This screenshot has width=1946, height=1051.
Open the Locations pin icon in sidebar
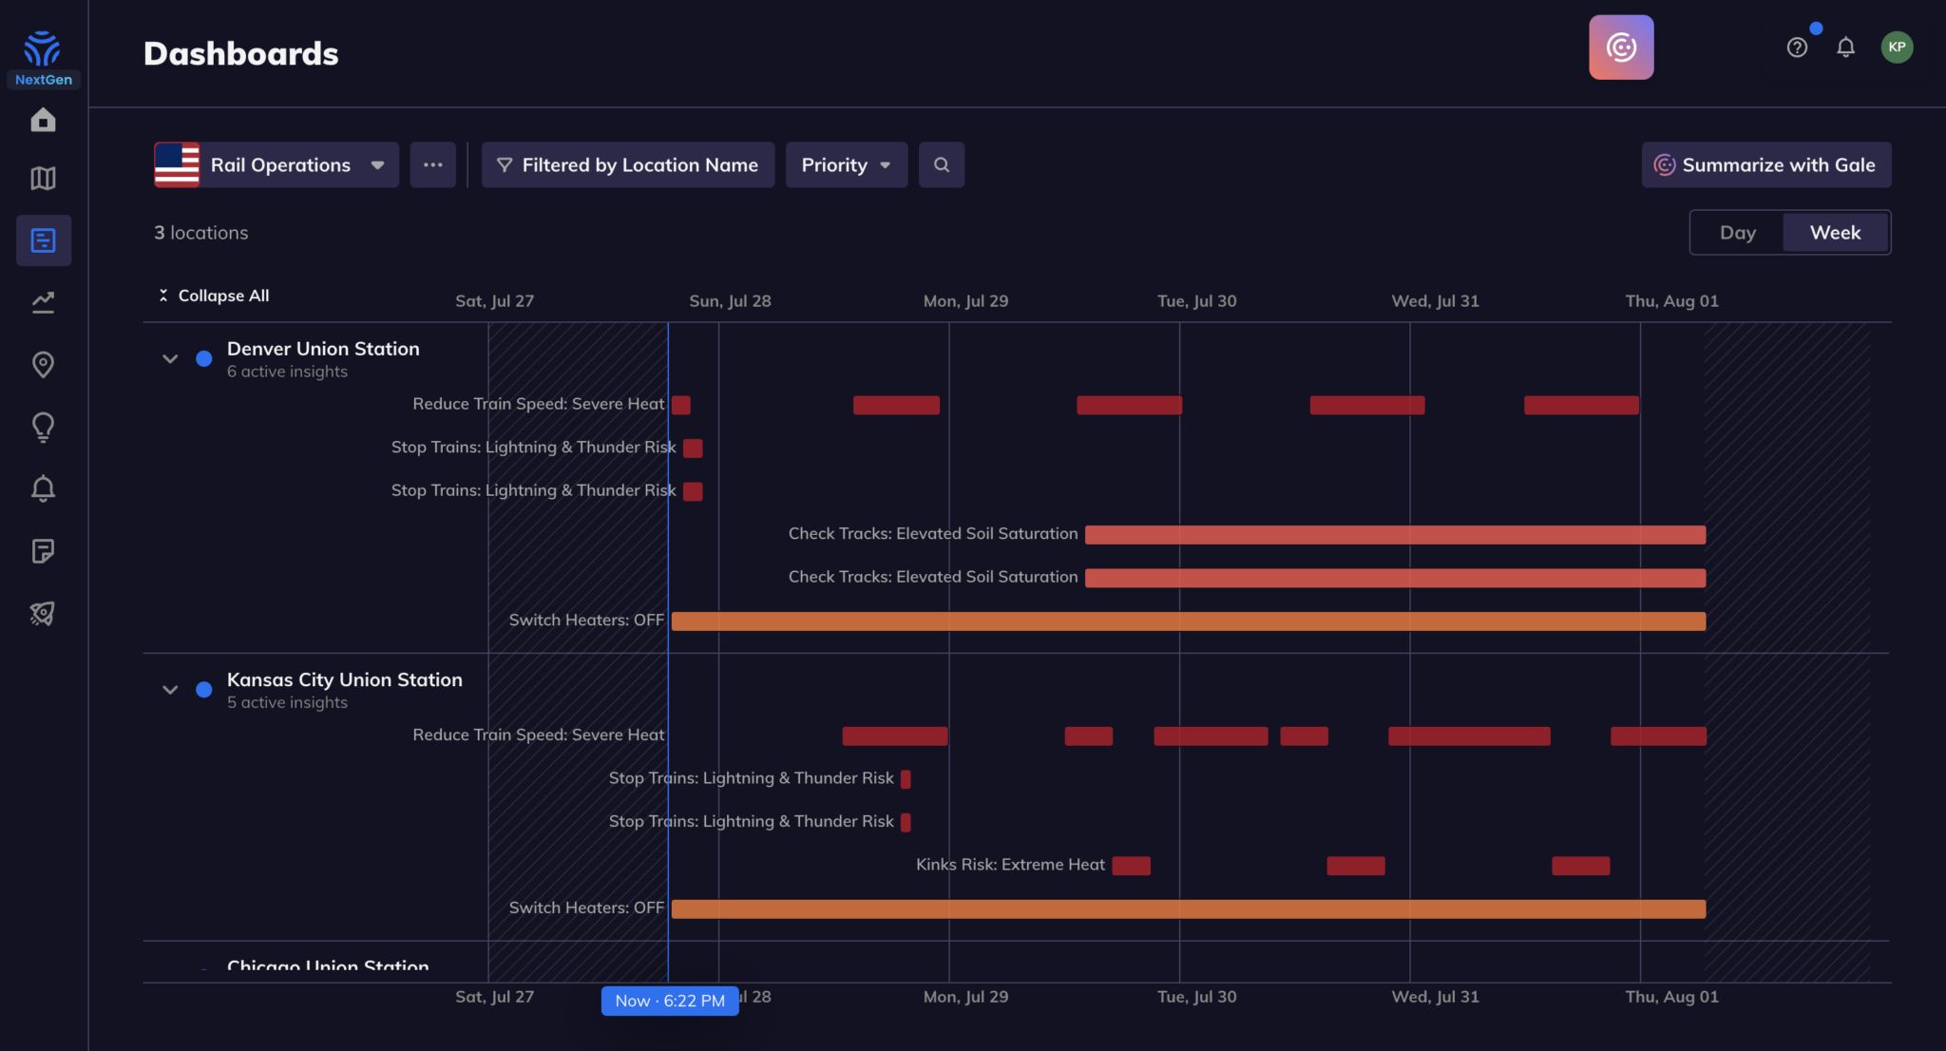tap(43, 364)
